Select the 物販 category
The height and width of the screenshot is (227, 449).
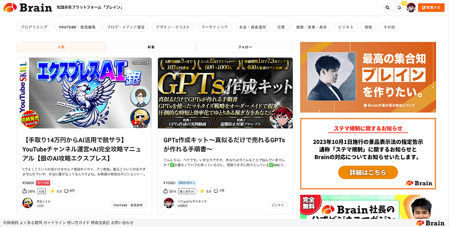click(368, 27)
